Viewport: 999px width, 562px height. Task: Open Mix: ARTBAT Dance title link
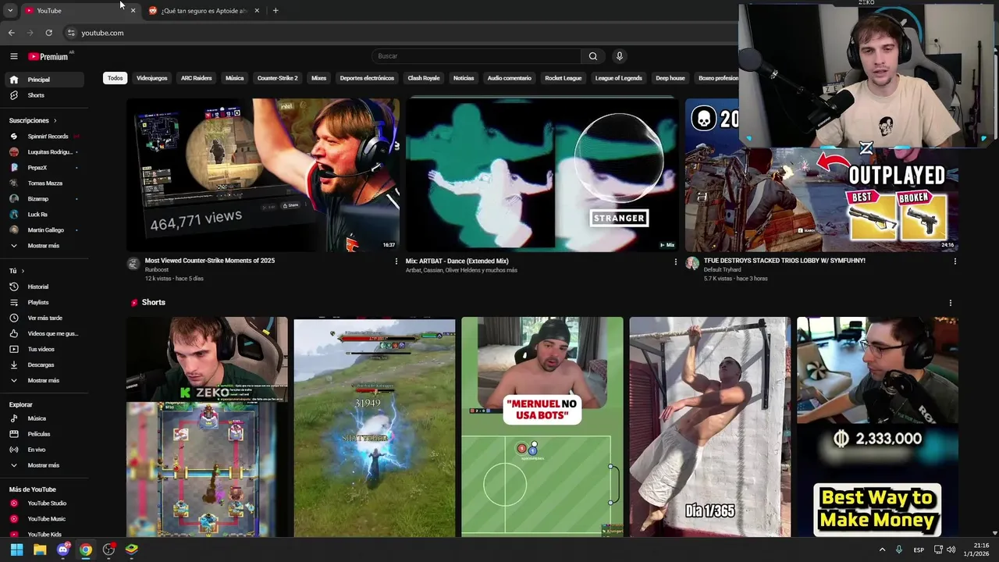pos(457,261)
